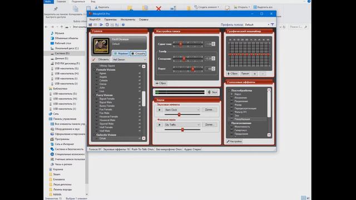Click the equalizer minus button

[263, 74]
